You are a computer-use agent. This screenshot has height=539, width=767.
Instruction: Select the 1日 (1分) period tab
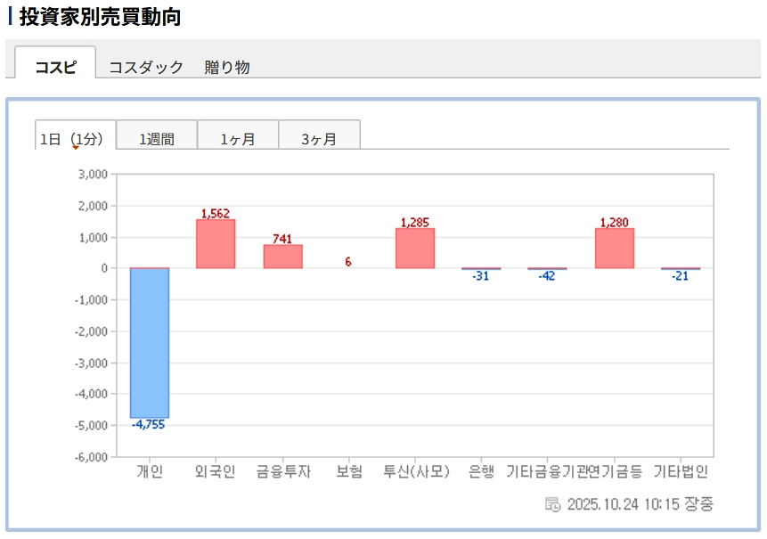74,139
